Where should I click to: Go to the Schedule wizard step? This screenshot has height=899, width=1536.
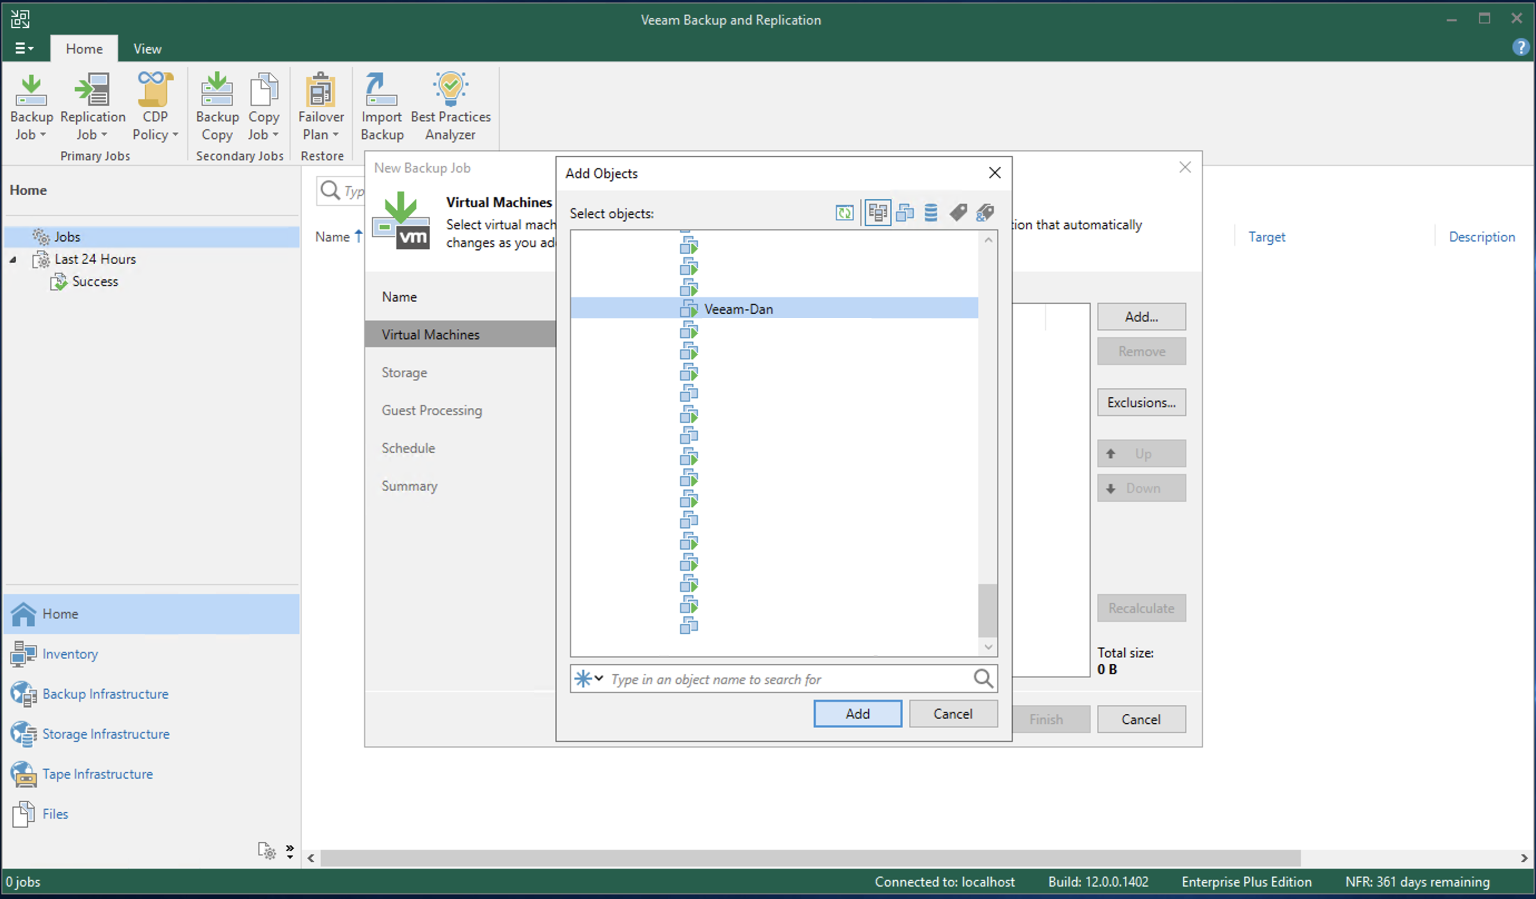[x=408, y=448]
